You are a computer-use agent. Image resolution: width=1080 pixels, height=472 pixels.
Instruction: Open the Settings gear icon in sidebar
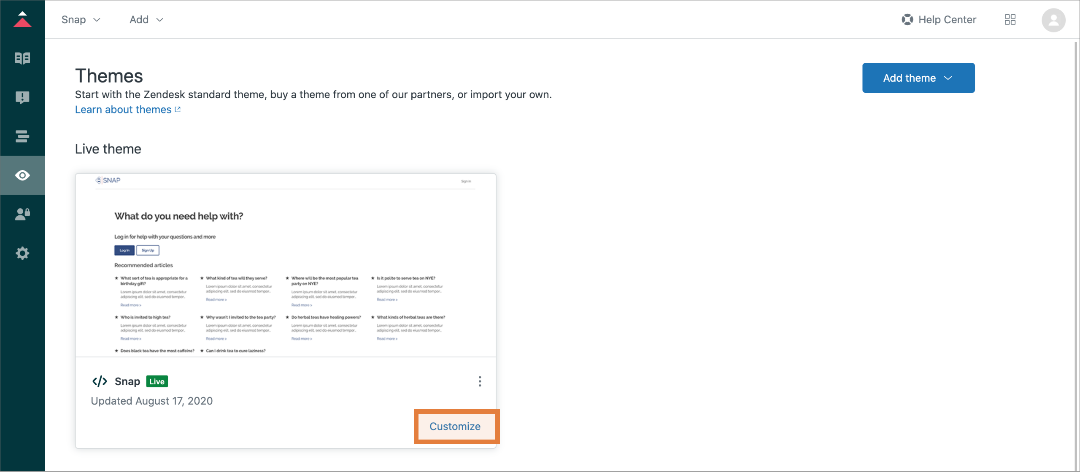(22, 253)
